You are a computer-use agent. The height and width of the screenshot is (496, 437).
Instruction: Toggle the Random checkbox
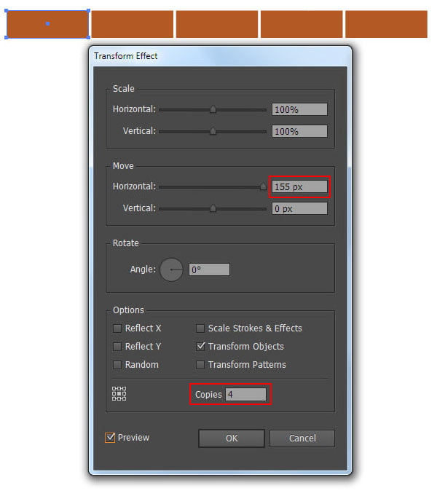pyautogui.click(x=117, y=365)
